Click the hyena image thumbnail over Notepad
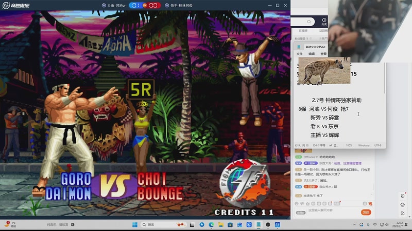 324,70
